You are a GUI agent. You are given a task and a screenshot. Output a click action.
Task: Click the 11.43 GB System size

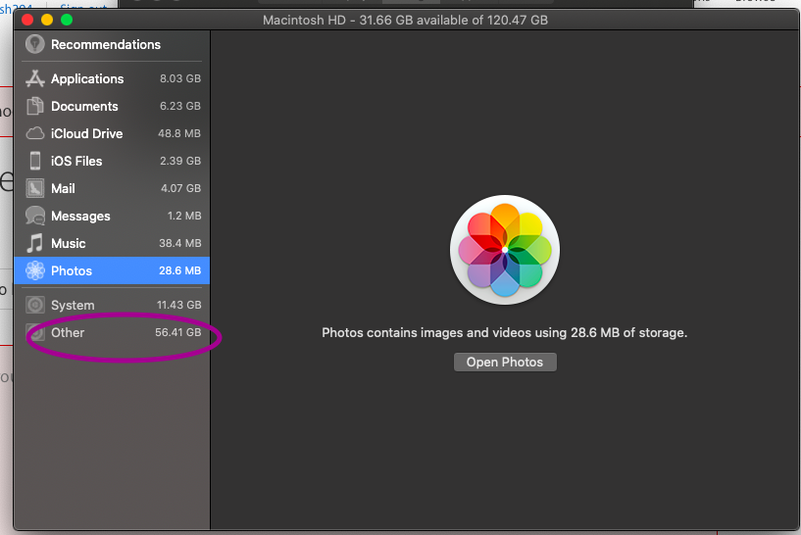(178, 306)
